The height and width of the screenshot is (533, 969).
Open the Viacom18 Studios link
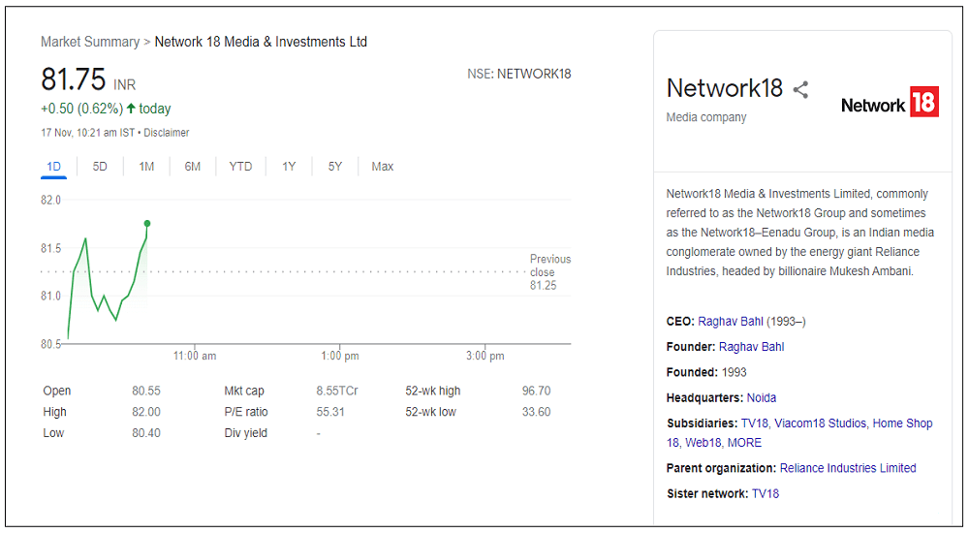[x=820, y=423]
